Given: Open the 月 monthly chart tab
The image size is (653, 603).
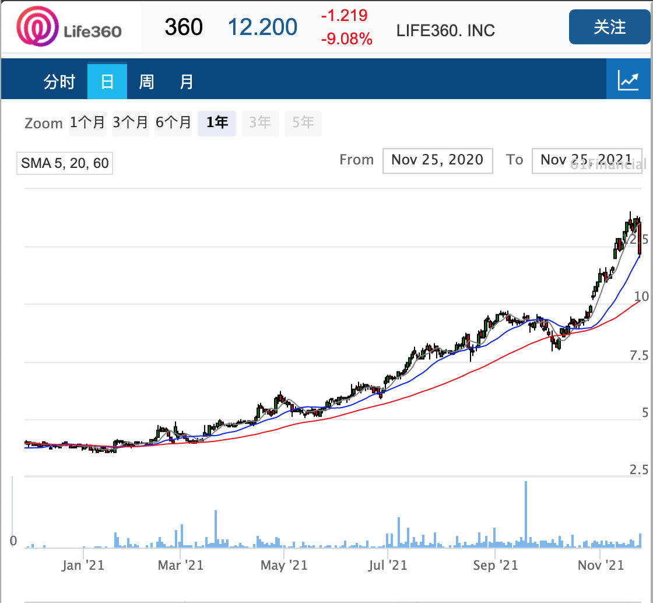Looking at the screenshot, I should point(187,82).
